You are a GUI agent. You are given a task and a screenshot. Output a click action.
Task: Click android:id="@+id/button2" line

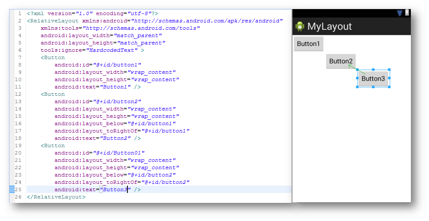point(98,101)
